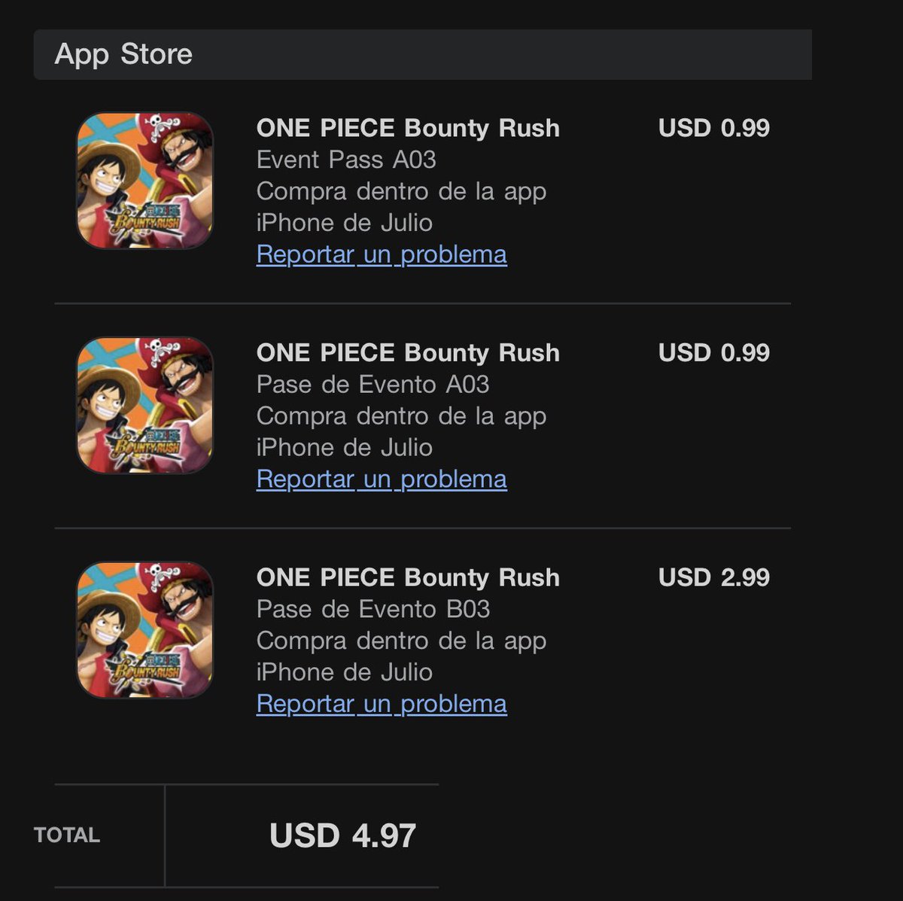Select the Event Pass A03 item name
The width and height of the screenshot is (903, 901).
(x=346, y=160)
